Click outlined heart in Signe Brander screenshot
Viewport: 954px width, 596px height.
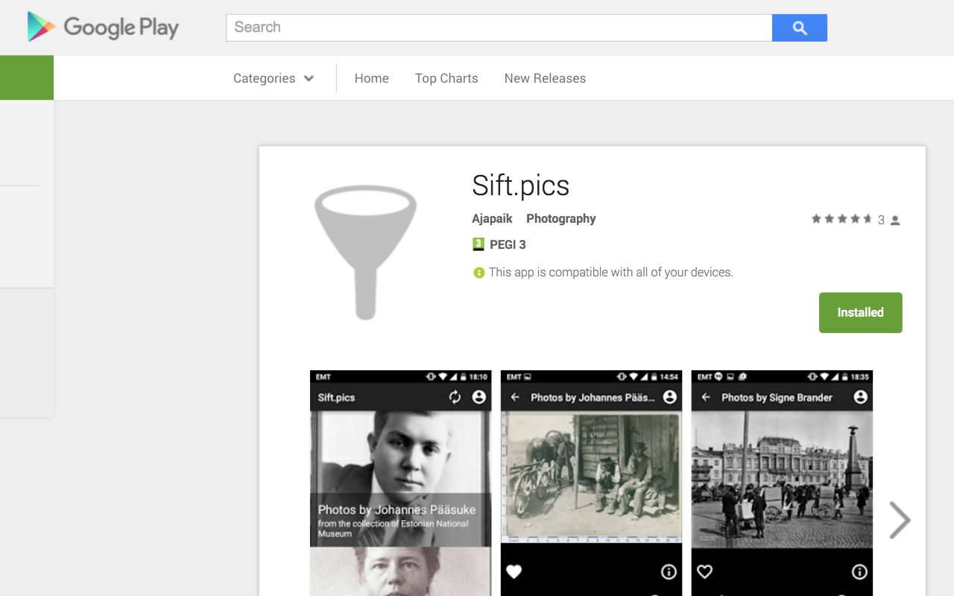[x=704, y=571]
